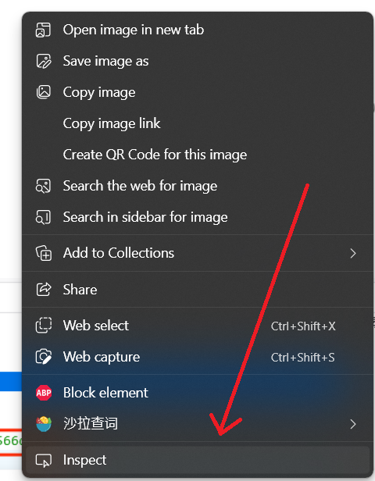The height and width of the screenshot is (481, 375).
Task: Click the Inspect cursor icon
Action: click(44, 460)
